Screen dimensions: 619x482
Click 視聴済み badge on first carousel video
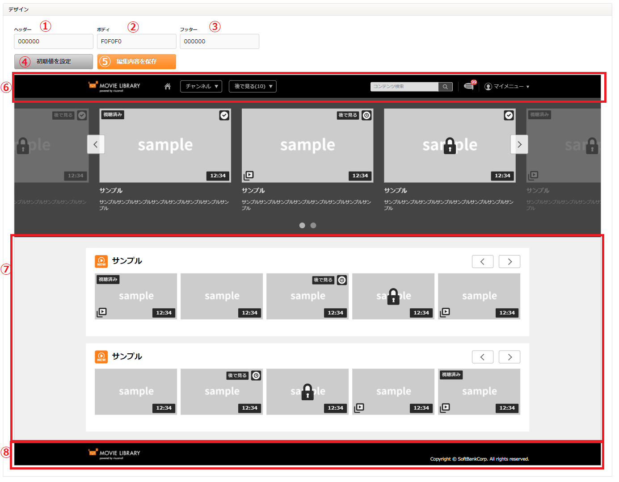113,115
